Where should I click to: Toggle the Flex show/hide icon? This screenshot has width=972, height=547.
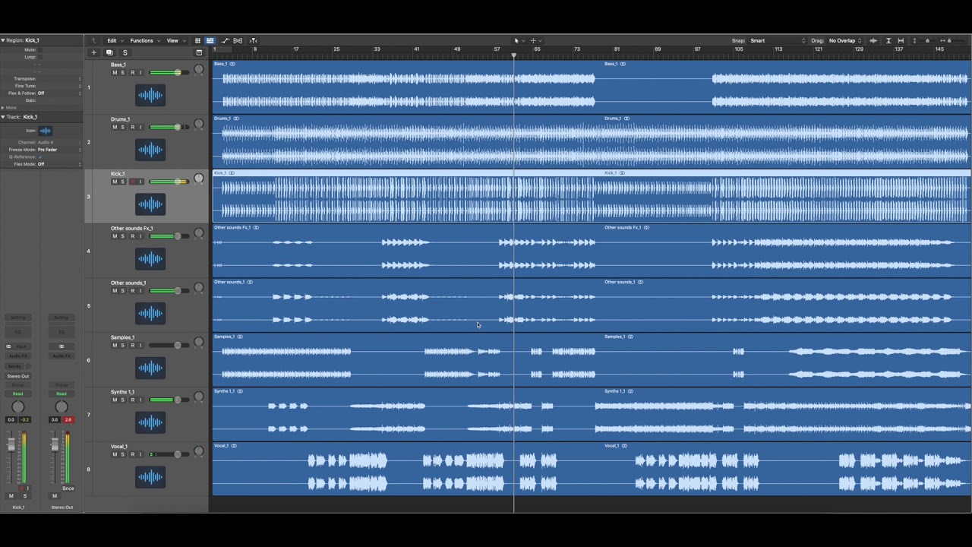click(x=238, y=40)
